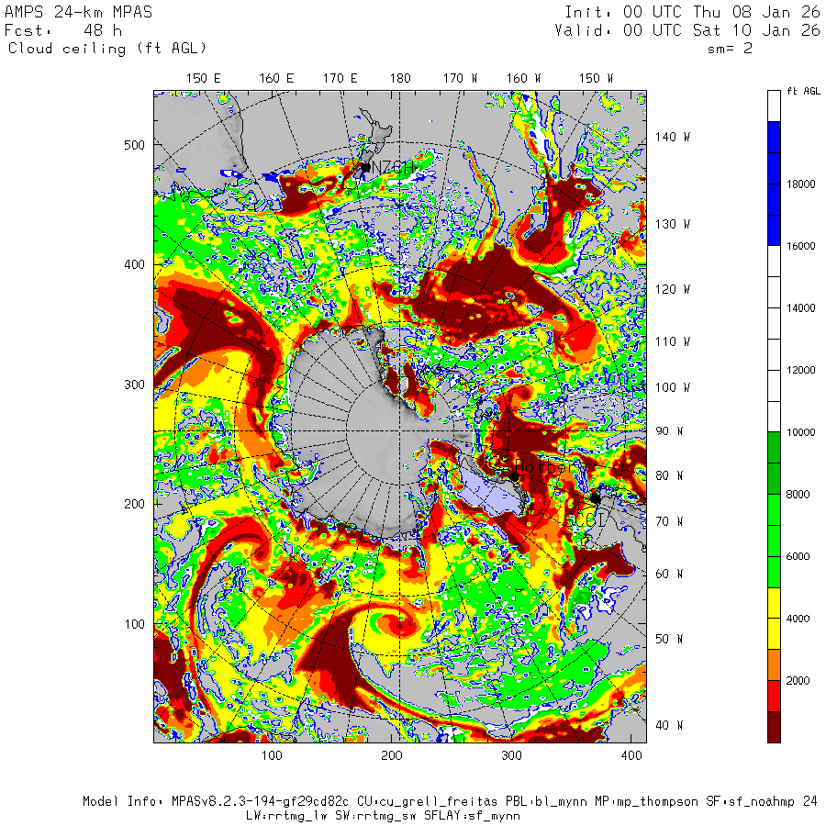Click the '110 W' longitude label
Image resolution: width=826 pixels, height=826 pixels.
pos(672,342)
